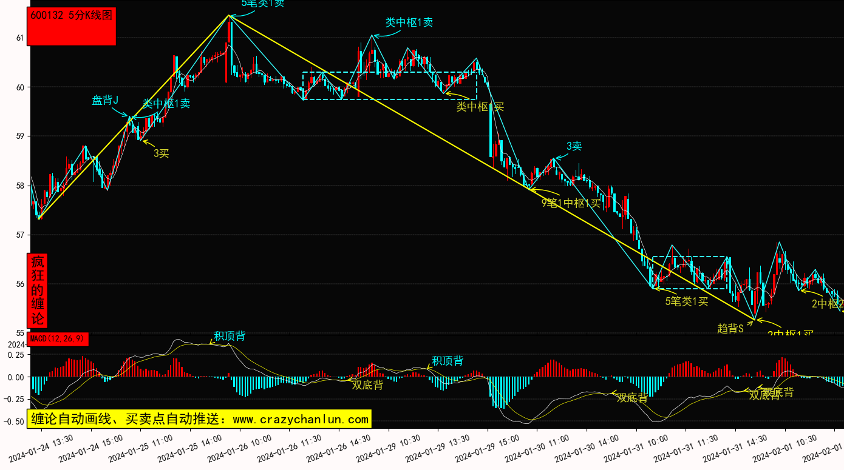Image resolution: width=844 pixels, height=470 pixels.
Task: Select 类中枢1卖 label above the 61 peak
Action: point(409,22)
